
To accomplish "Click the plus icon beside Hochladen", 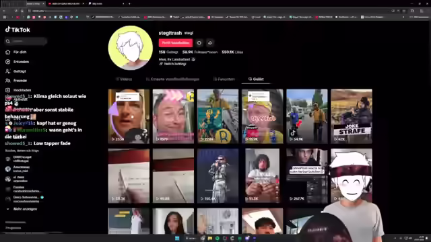I will pyautogui.click(x=7, y=90).
